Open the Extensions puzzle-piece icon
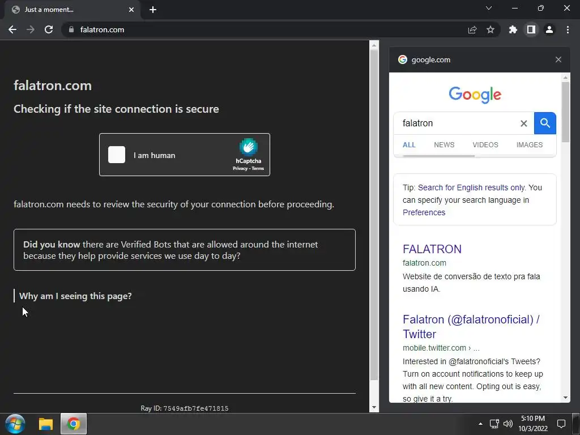The image size is (580, 435). click(x=513, y=29)
